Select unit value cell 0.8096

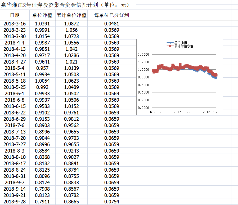[x=42, y=176]
